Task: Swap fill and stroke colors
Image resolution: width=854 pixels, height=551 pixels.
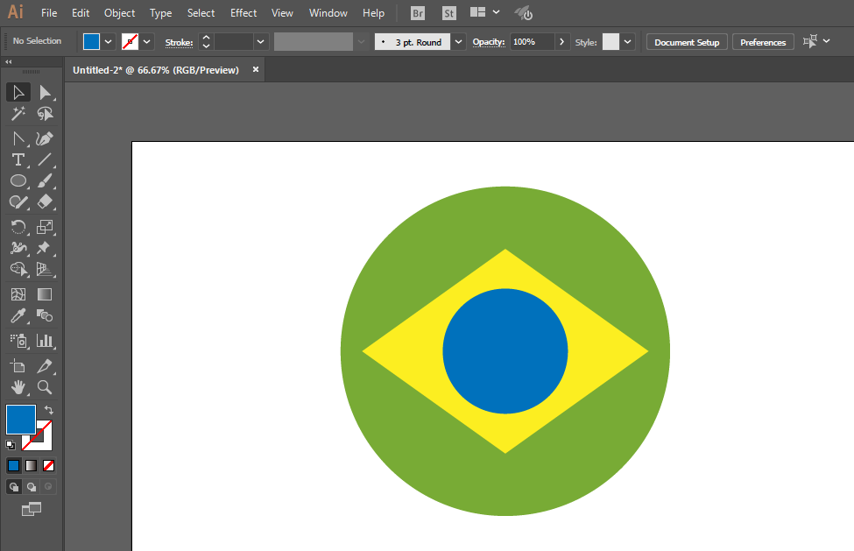Action: point(49,409)
